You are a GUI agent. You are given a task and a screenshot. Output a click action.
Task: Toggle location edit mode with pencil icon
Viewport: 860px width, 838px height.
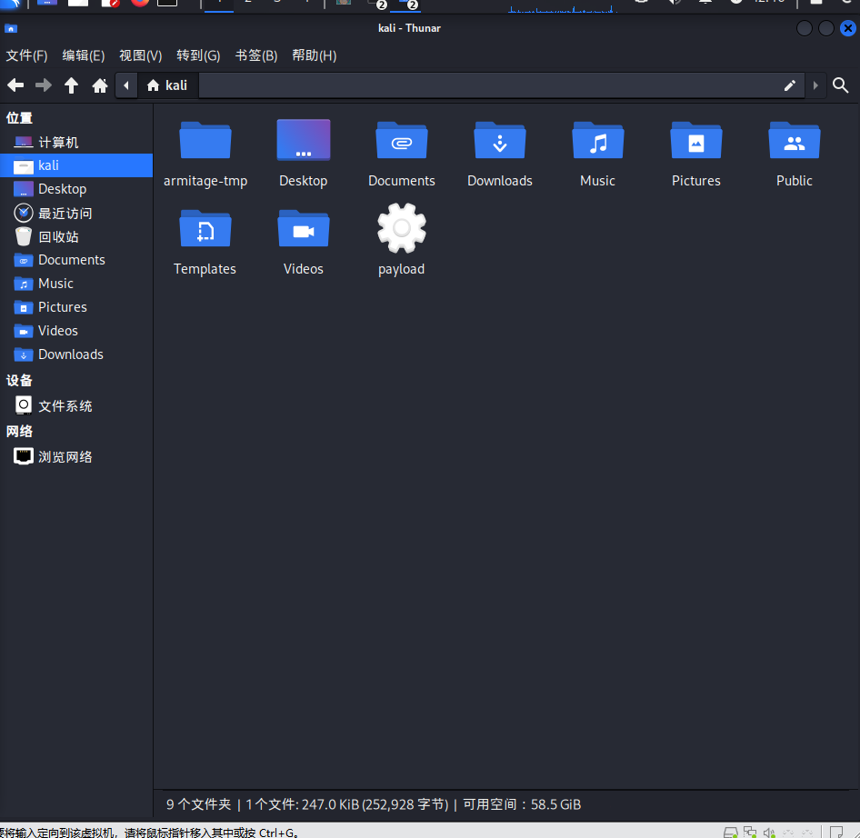click(x=789, y=85)
